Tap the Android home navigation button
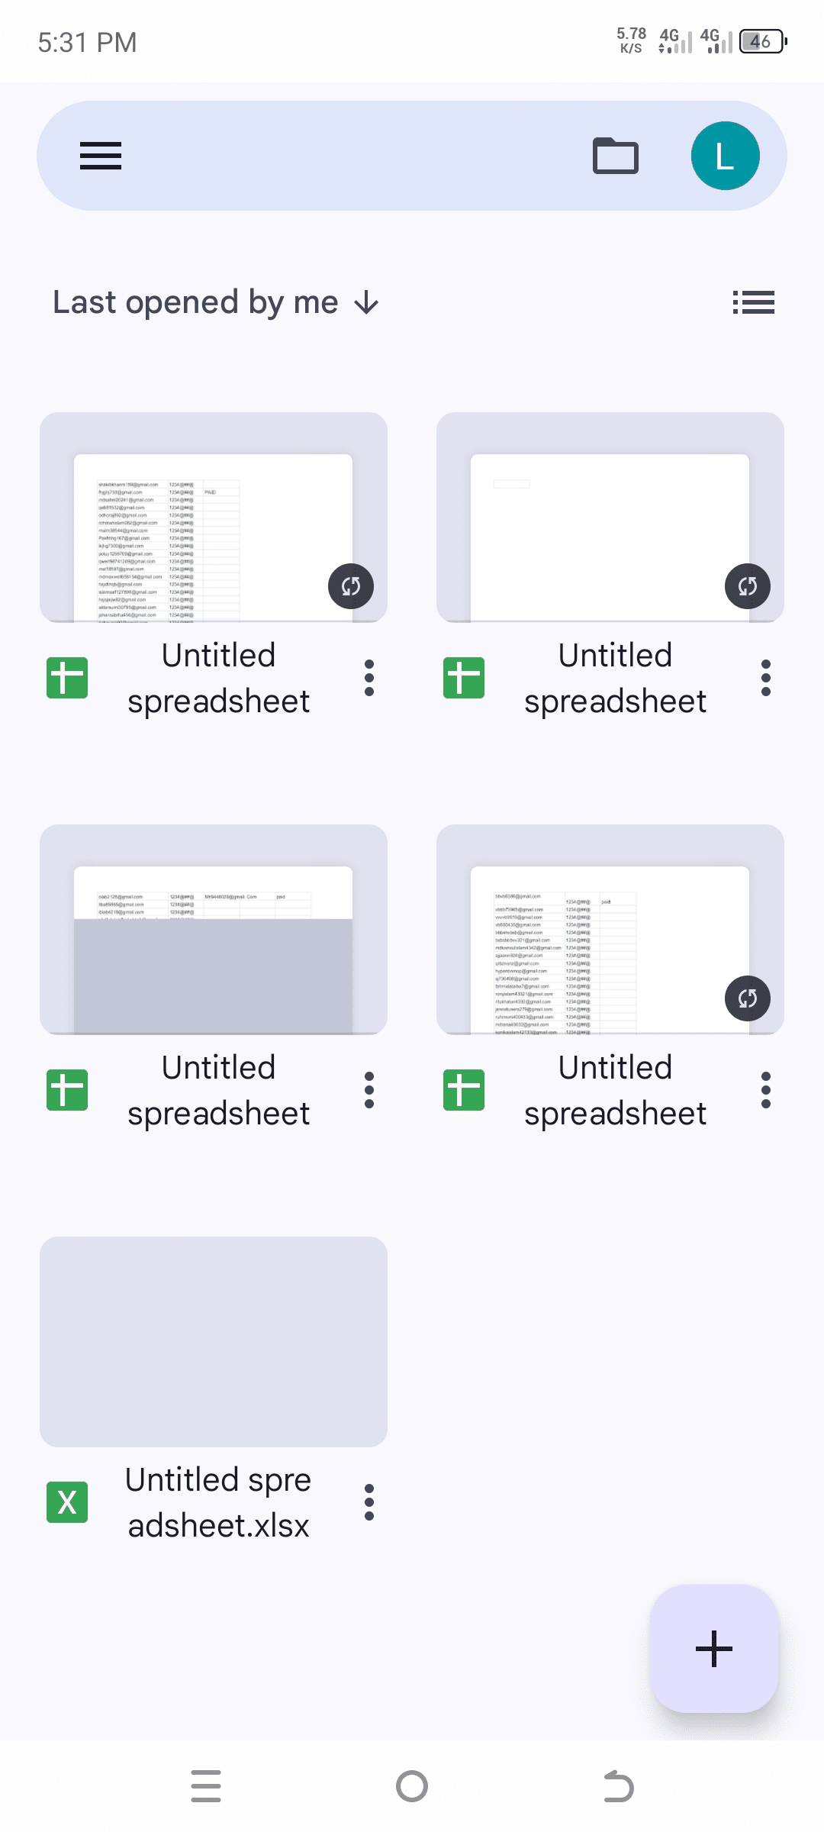The width and height of the screenshot is (824, 1832). point(412,1786)
